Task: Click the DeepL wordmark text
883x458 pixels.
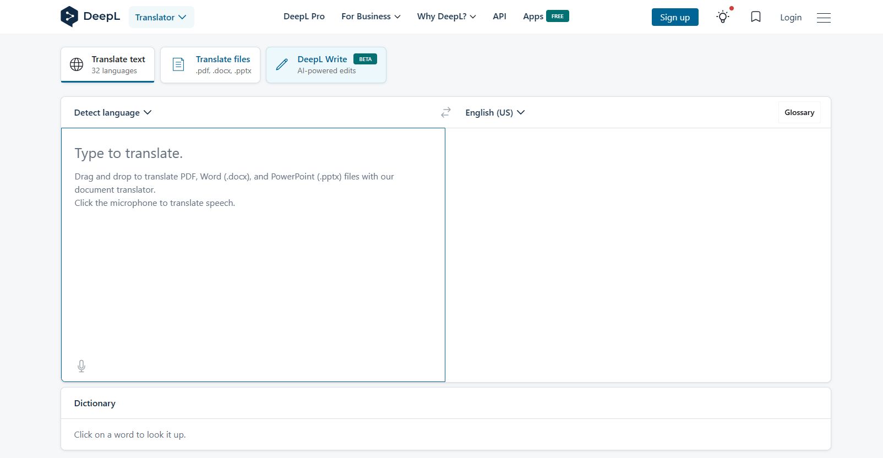Action: click(102, 17)
